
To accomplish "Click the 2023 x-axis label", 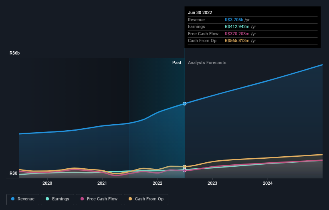I will (x=212, y=183).
